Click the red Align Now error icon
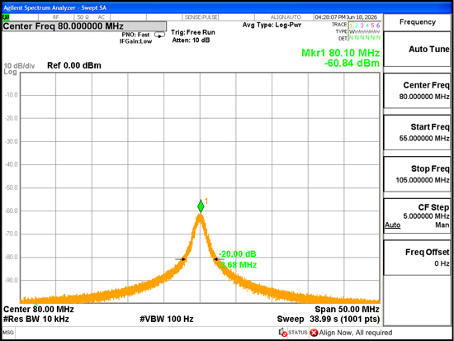This screenshot has height=341, width=454. (314, 333)
